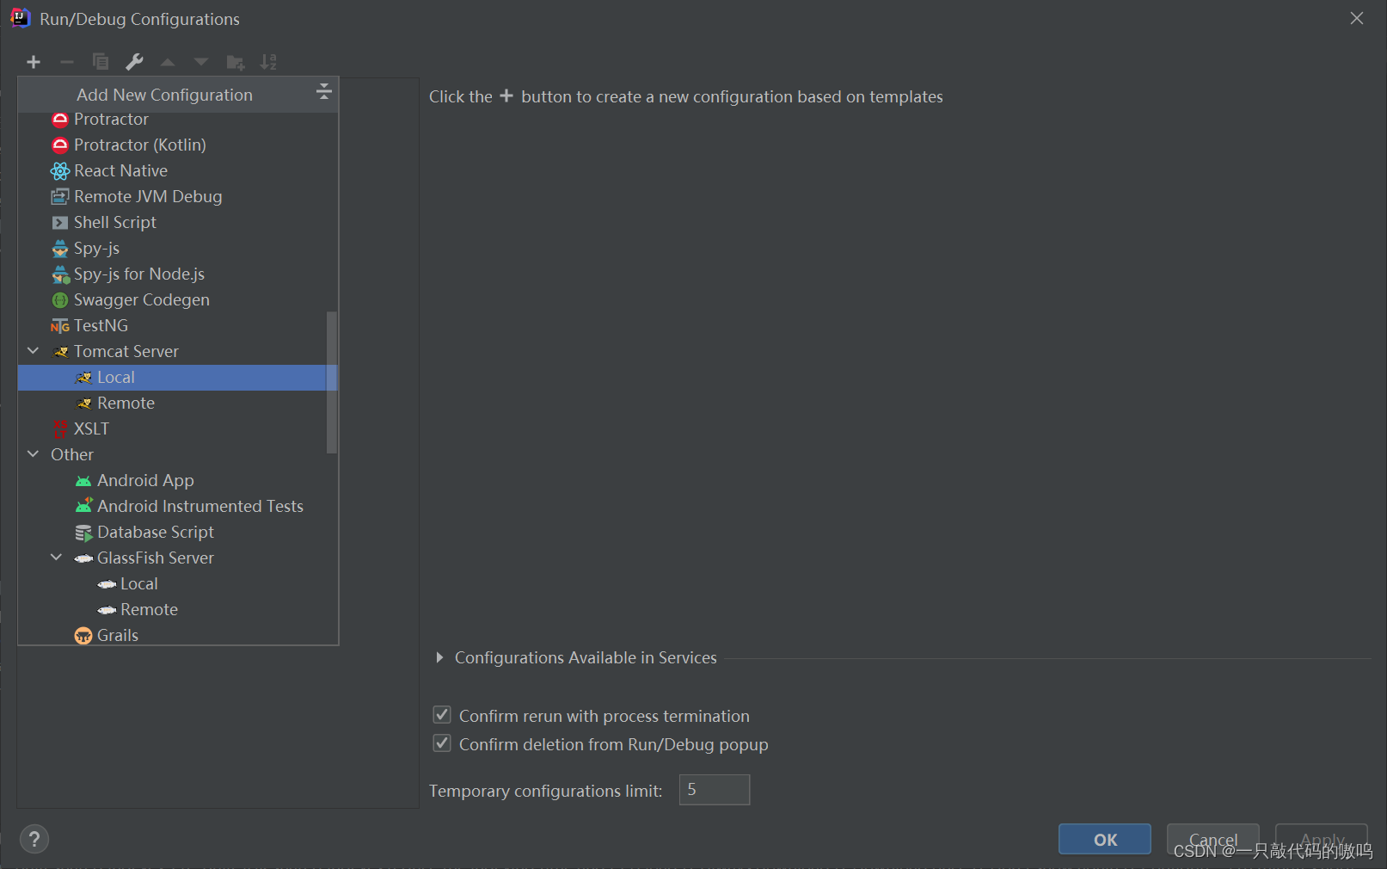The height and width of the screenshot is (869, 1387).
Task: Select the Remote JVM Debug label
Action: pyautogui.click(x=148, y=197)
